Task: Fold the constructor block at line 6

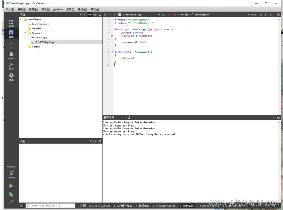Action: click(112, 36)
